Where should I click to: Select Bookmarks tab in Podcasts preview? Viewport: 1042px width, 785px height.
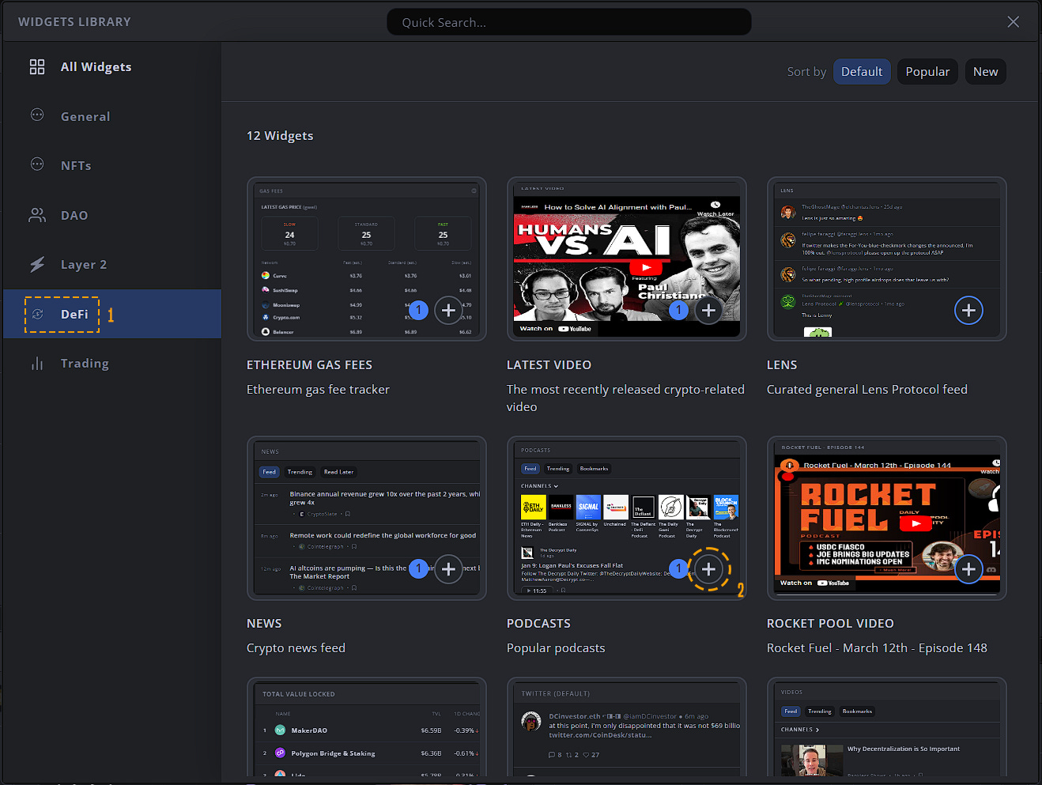tap(594, 469)
